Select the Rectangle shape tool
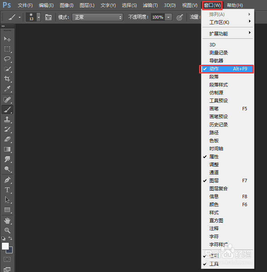 (7, 210)
